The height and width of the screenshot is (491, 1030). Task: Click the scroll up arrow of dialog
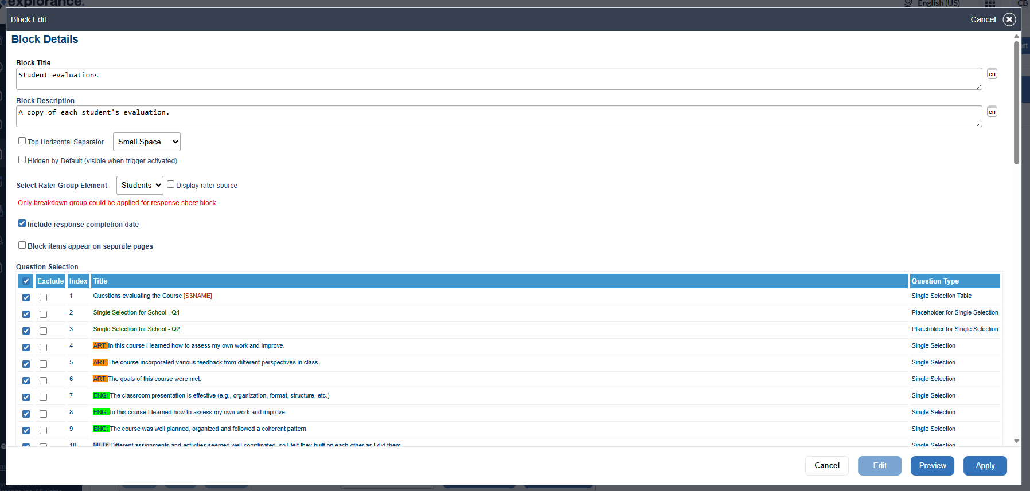pos(1016,36)
